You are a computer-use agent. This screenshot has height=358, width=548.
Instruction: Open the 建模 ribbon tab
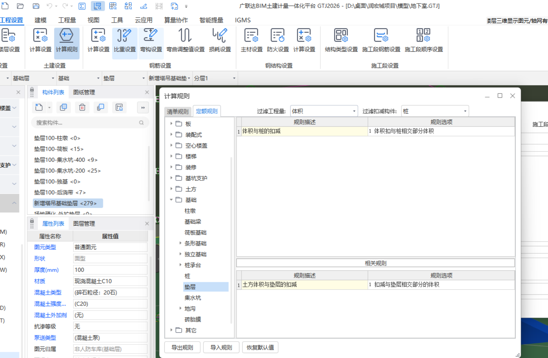[40, 20]
